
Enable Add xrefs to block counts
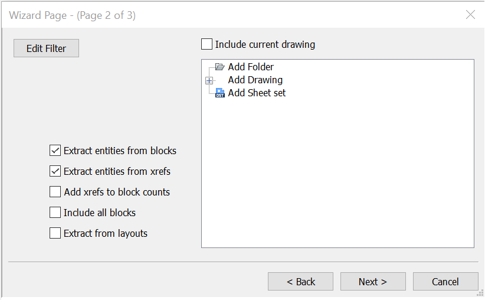pos(55,192)
